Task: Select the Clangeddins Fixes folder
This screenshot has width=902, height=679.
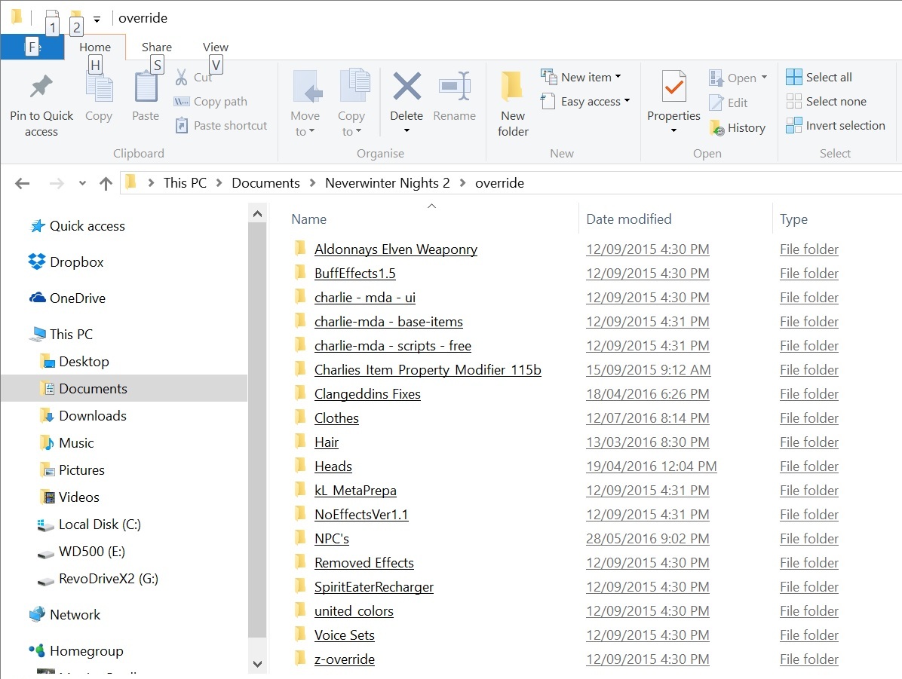Action: click(x=367, y=394)
